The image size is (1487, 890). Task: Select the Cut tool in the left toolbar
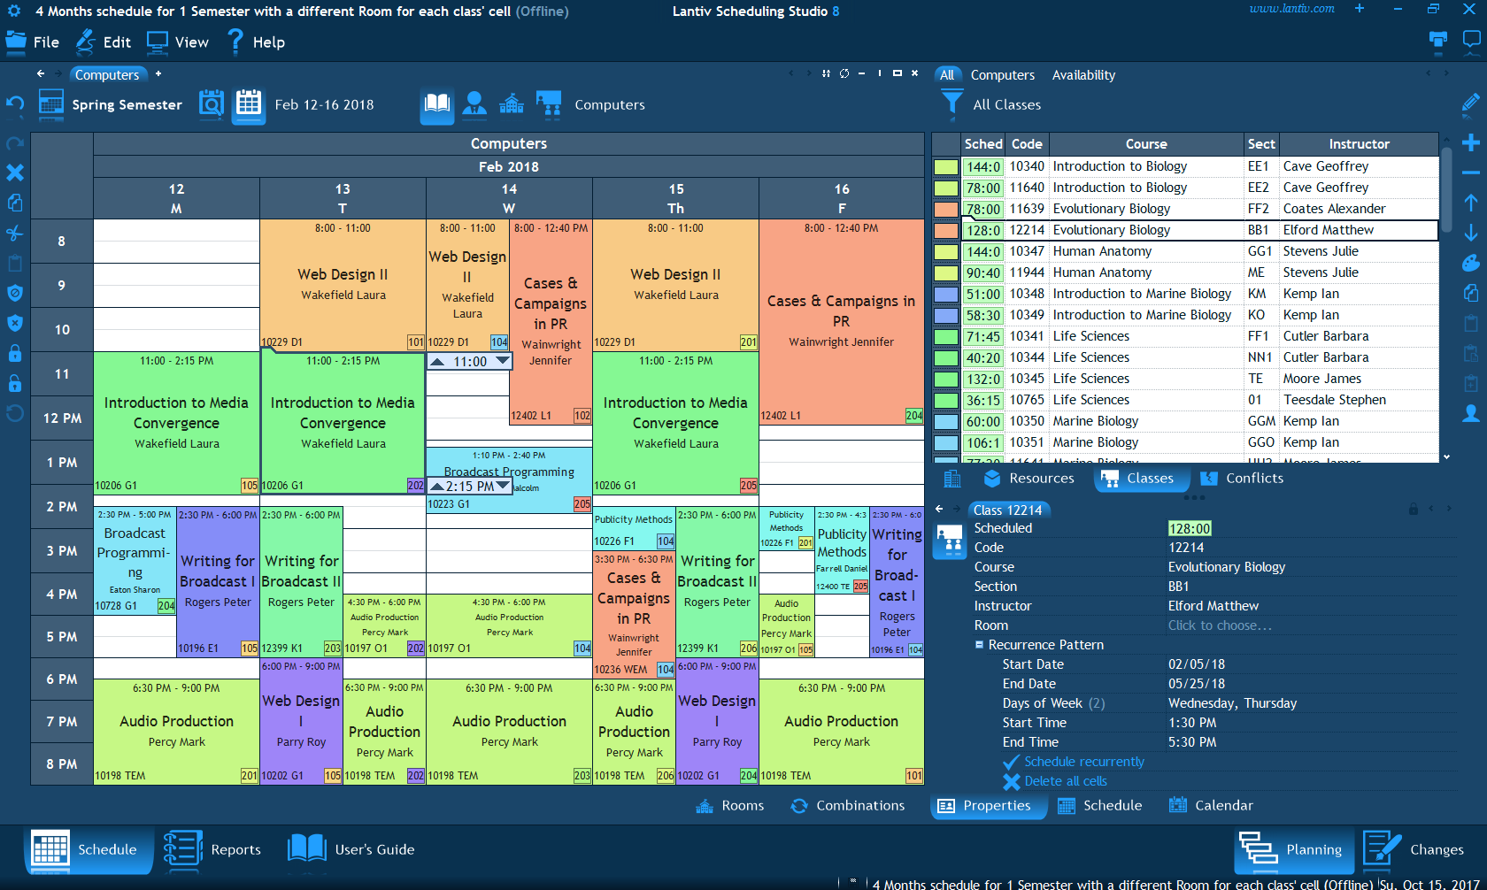15,232
